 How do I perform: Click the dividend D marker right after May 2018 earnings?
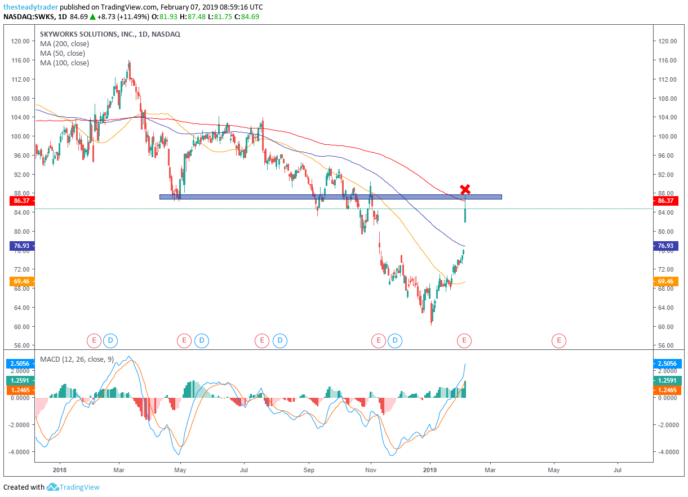tap(201, 340)
